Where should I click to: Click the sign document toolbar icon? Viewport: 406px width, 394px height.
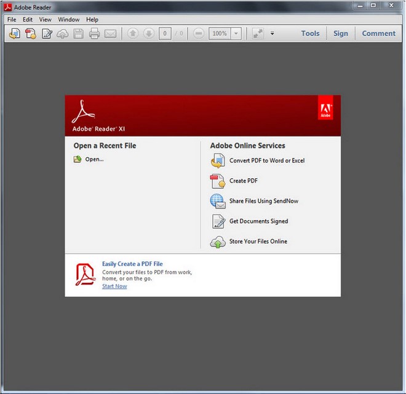pyautogui.click(x=47, y=34)
